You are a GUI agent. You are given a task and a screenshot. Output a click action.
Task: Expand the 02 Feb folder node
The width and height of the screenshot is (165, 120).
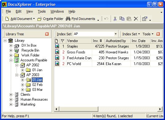(22, 85)
